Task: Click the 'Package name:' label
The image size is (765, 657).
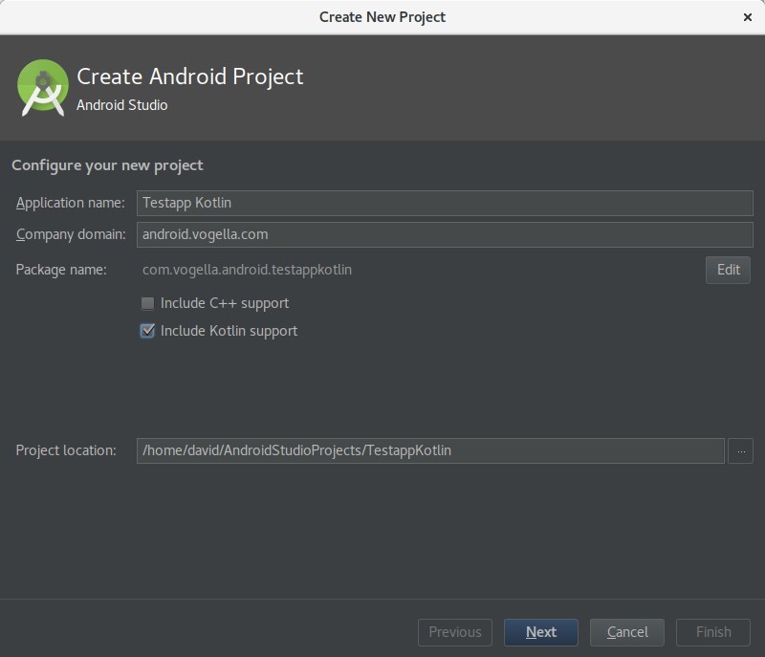Action: [x=61, y=270]
